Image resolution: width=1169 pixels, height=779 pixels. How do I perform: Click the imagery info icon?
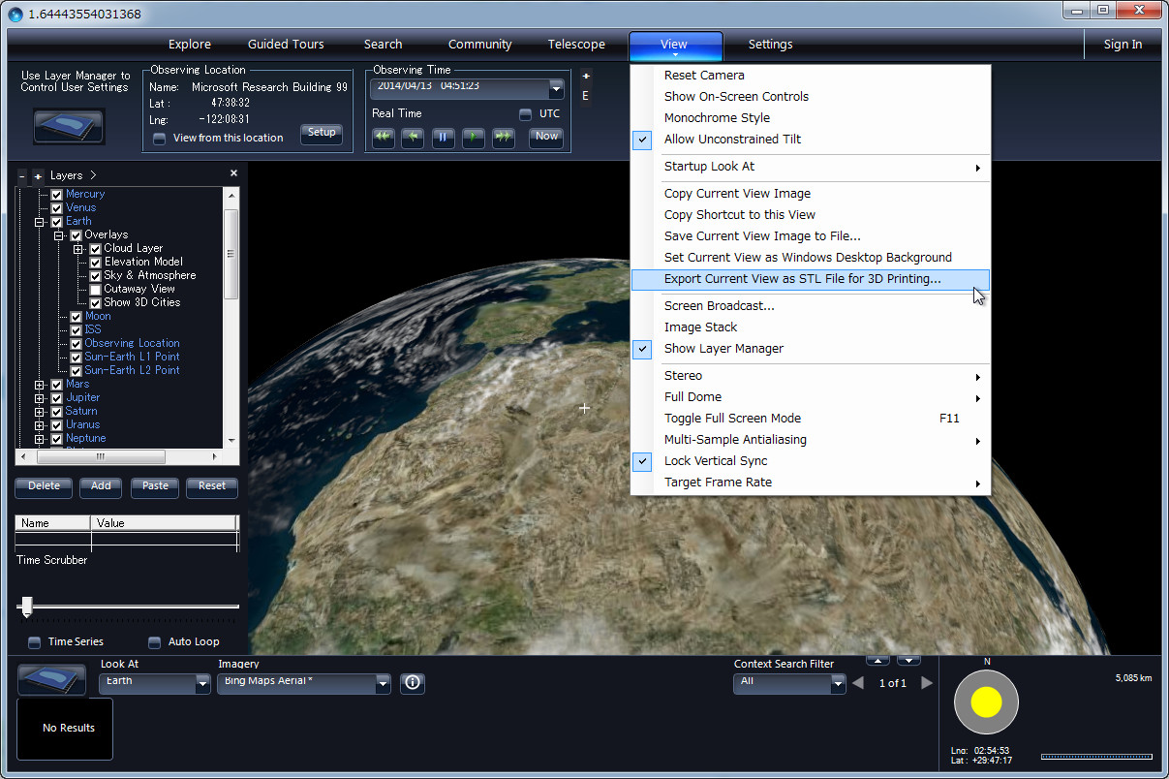(x=413, y=683)
